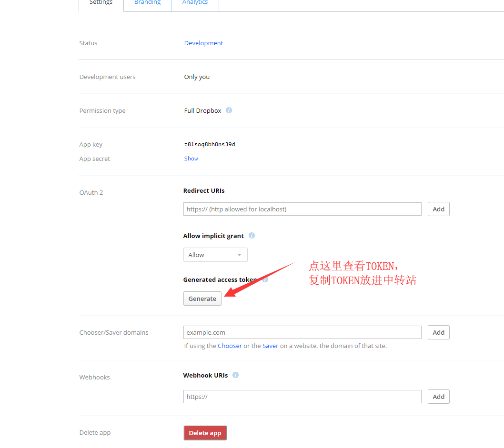This screenshot has width=504, height=448.
Task: Add the Chooser/Saver domain
Action: click(x=438, y=332)
